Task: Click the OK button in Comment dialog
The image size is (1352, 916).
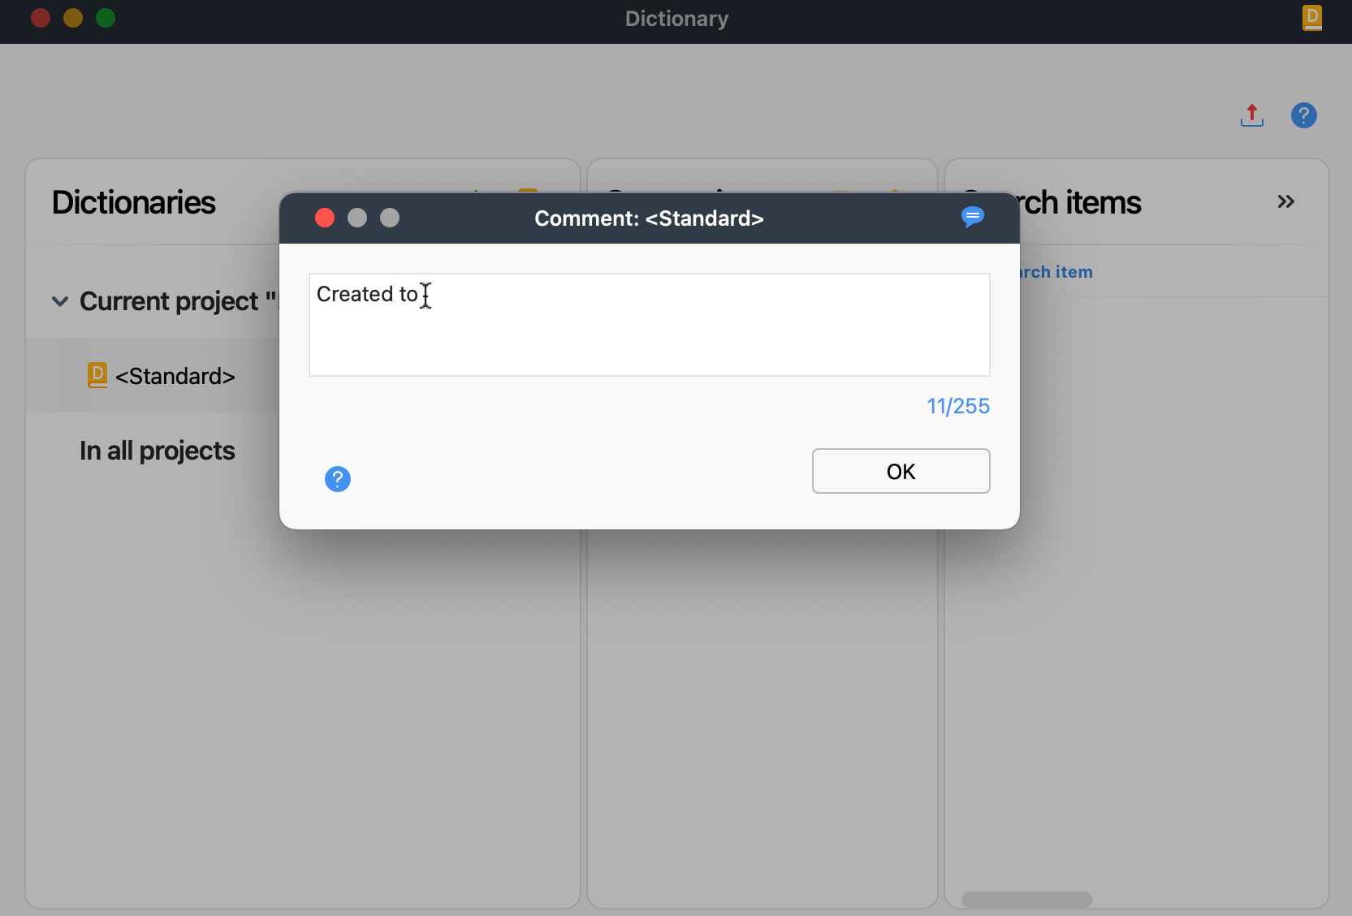Action: coord(901,471)
